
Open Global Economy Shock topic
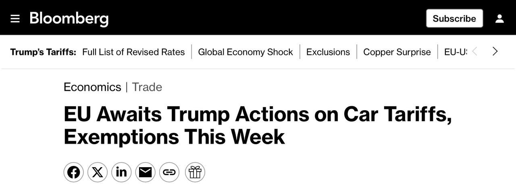pos(246,52)
